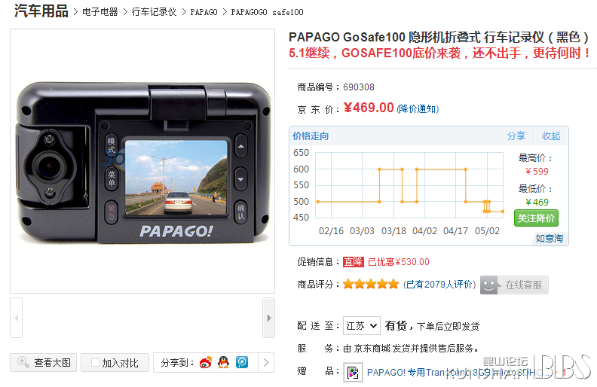This screenshot has width=597, height=387.
Task: Click the five-star rating icons
Action: pyautogui.click(x=371, y=284)
